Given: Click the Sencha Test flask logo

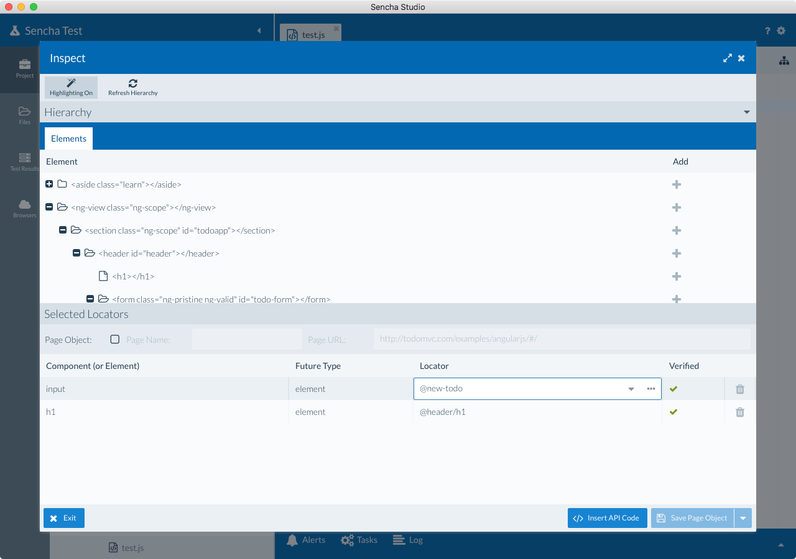Looking at the screenshot, I should point(15,30).
